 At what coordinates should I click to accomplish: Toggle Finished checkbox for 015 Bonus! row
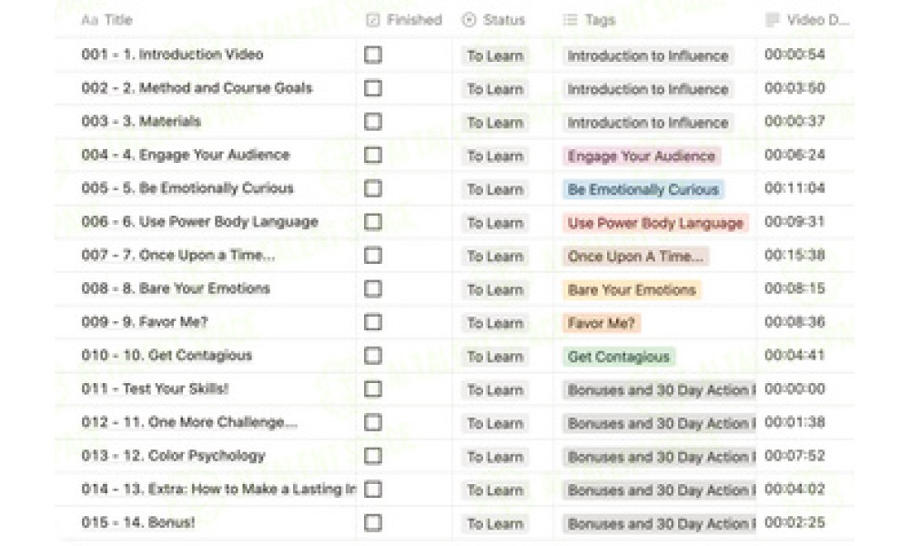pos(373,522)
